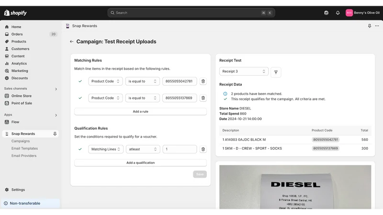The image size is (383, 215).
Task: Click the pin icon in app header
Action: click(370, 26)
